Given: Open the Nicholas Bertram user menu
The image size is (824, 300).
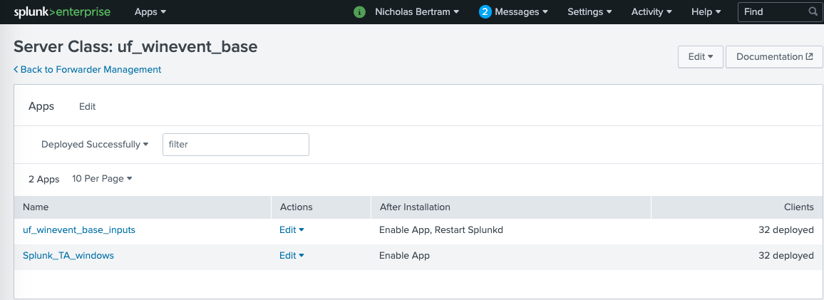Looking at the screenshot, I should pyautogui.click(x=417, y=11).
